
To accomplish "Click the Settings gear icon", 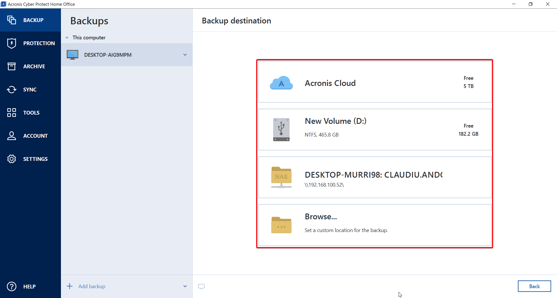I will click(12, 159).
